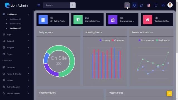This screenshot has height=100, width=178.
Task: Open the settings sliders icon
Action: [163, 5]
